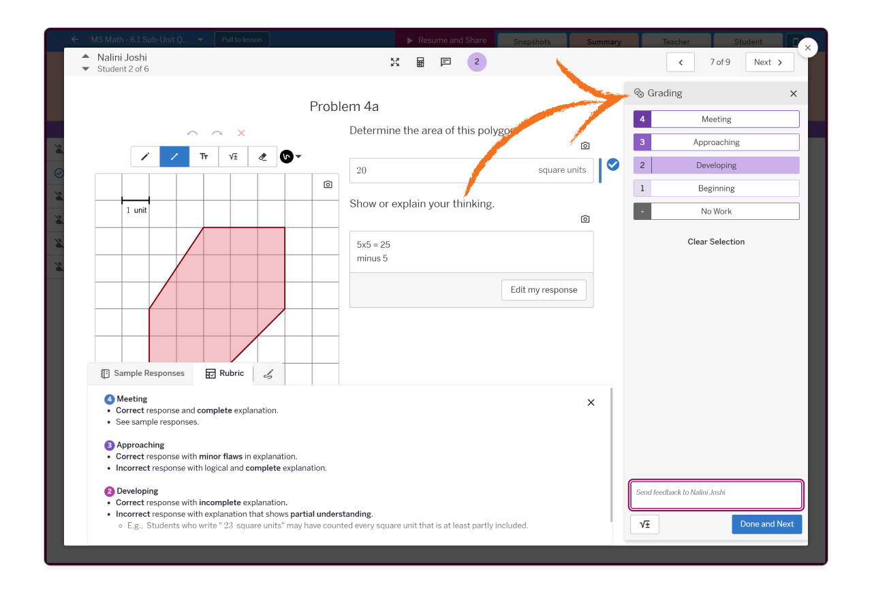Viewport: 872px width, 593px height.
Task: Open the equation editor tool
Action: coord(233,156)
